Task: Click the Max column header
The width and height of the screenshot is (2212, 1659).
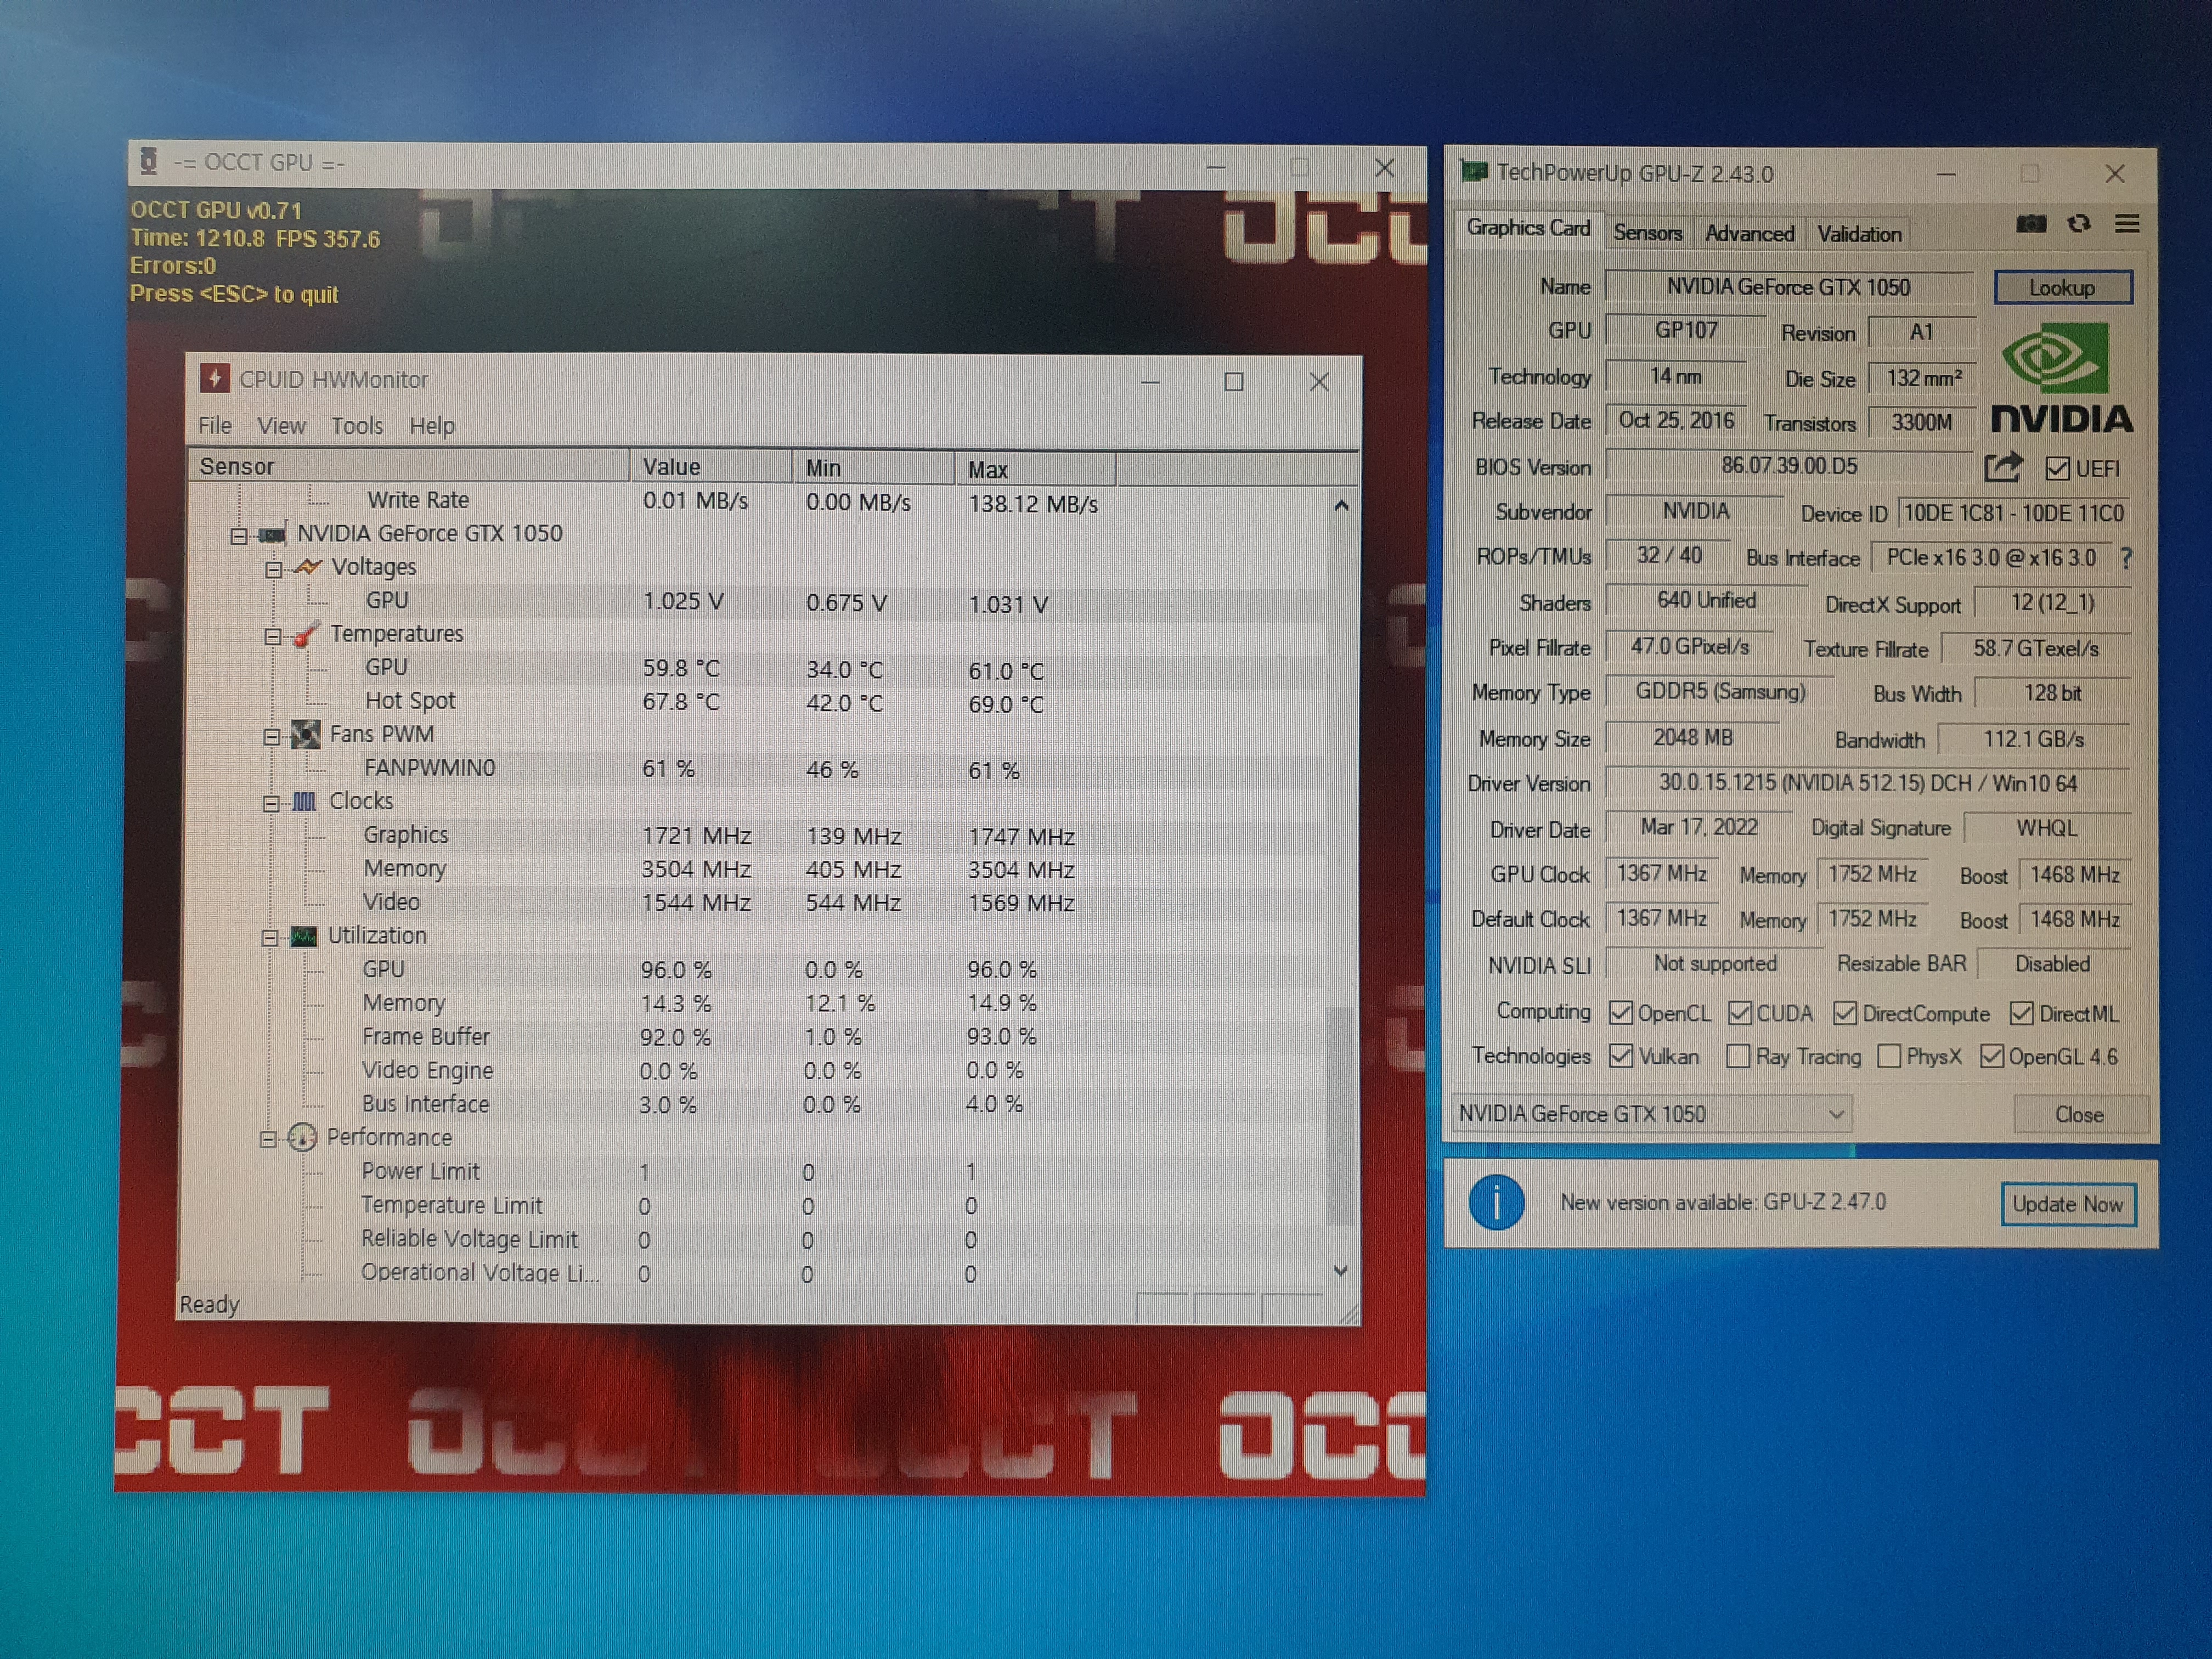Action: click(x=1035, y=469)
